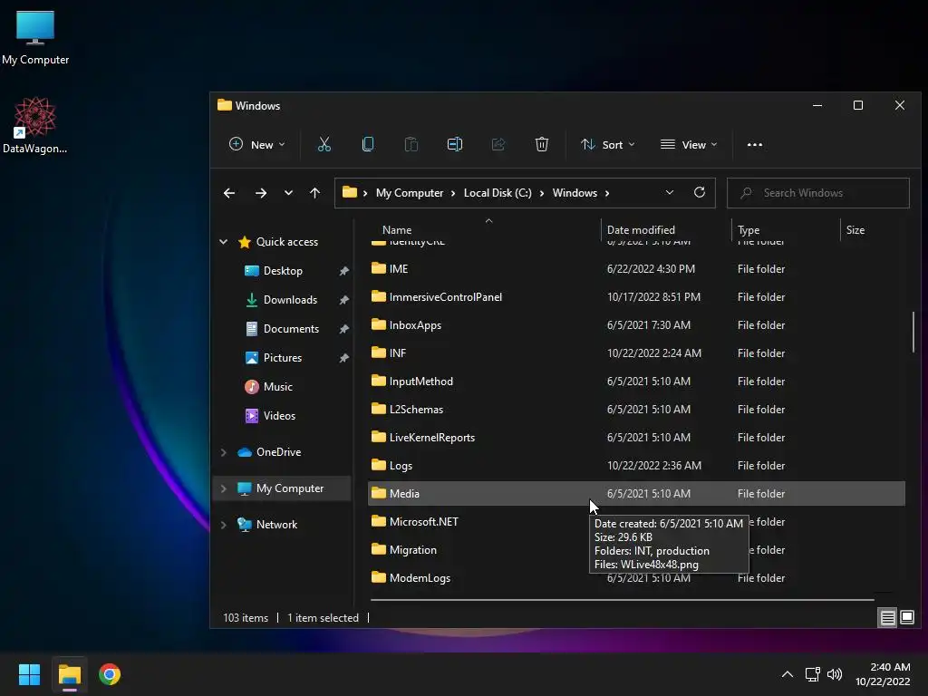Screen dimensions: 928x696
Task: Select the InboxApps folder
Action: pos(636,325)
